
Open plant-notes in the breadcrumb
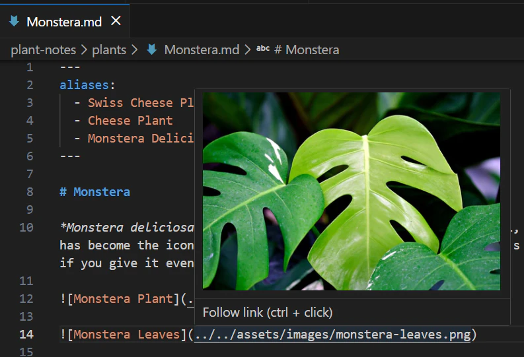[44, 49]
